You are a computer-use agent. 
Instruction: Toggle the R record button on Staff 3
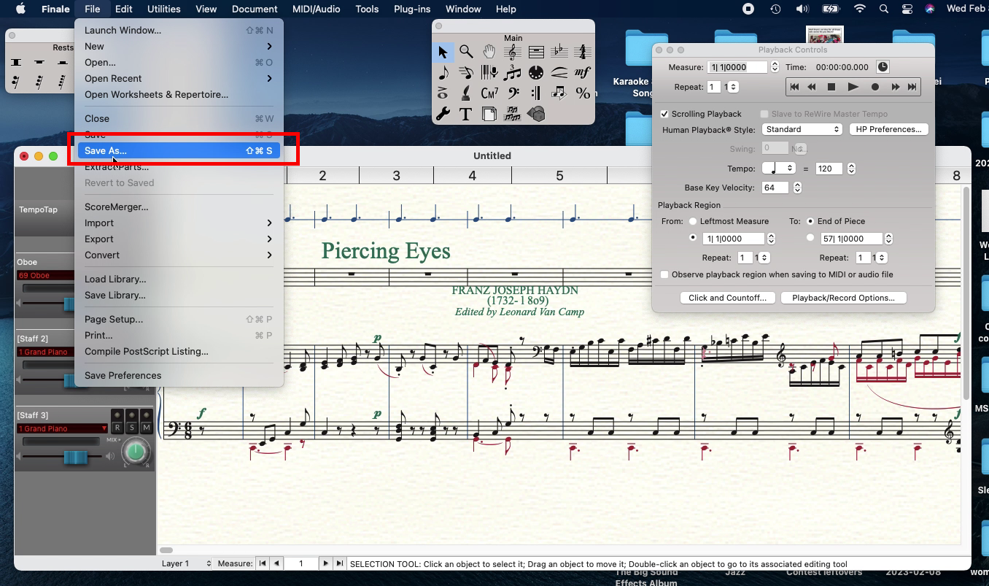tap(117, 428)
